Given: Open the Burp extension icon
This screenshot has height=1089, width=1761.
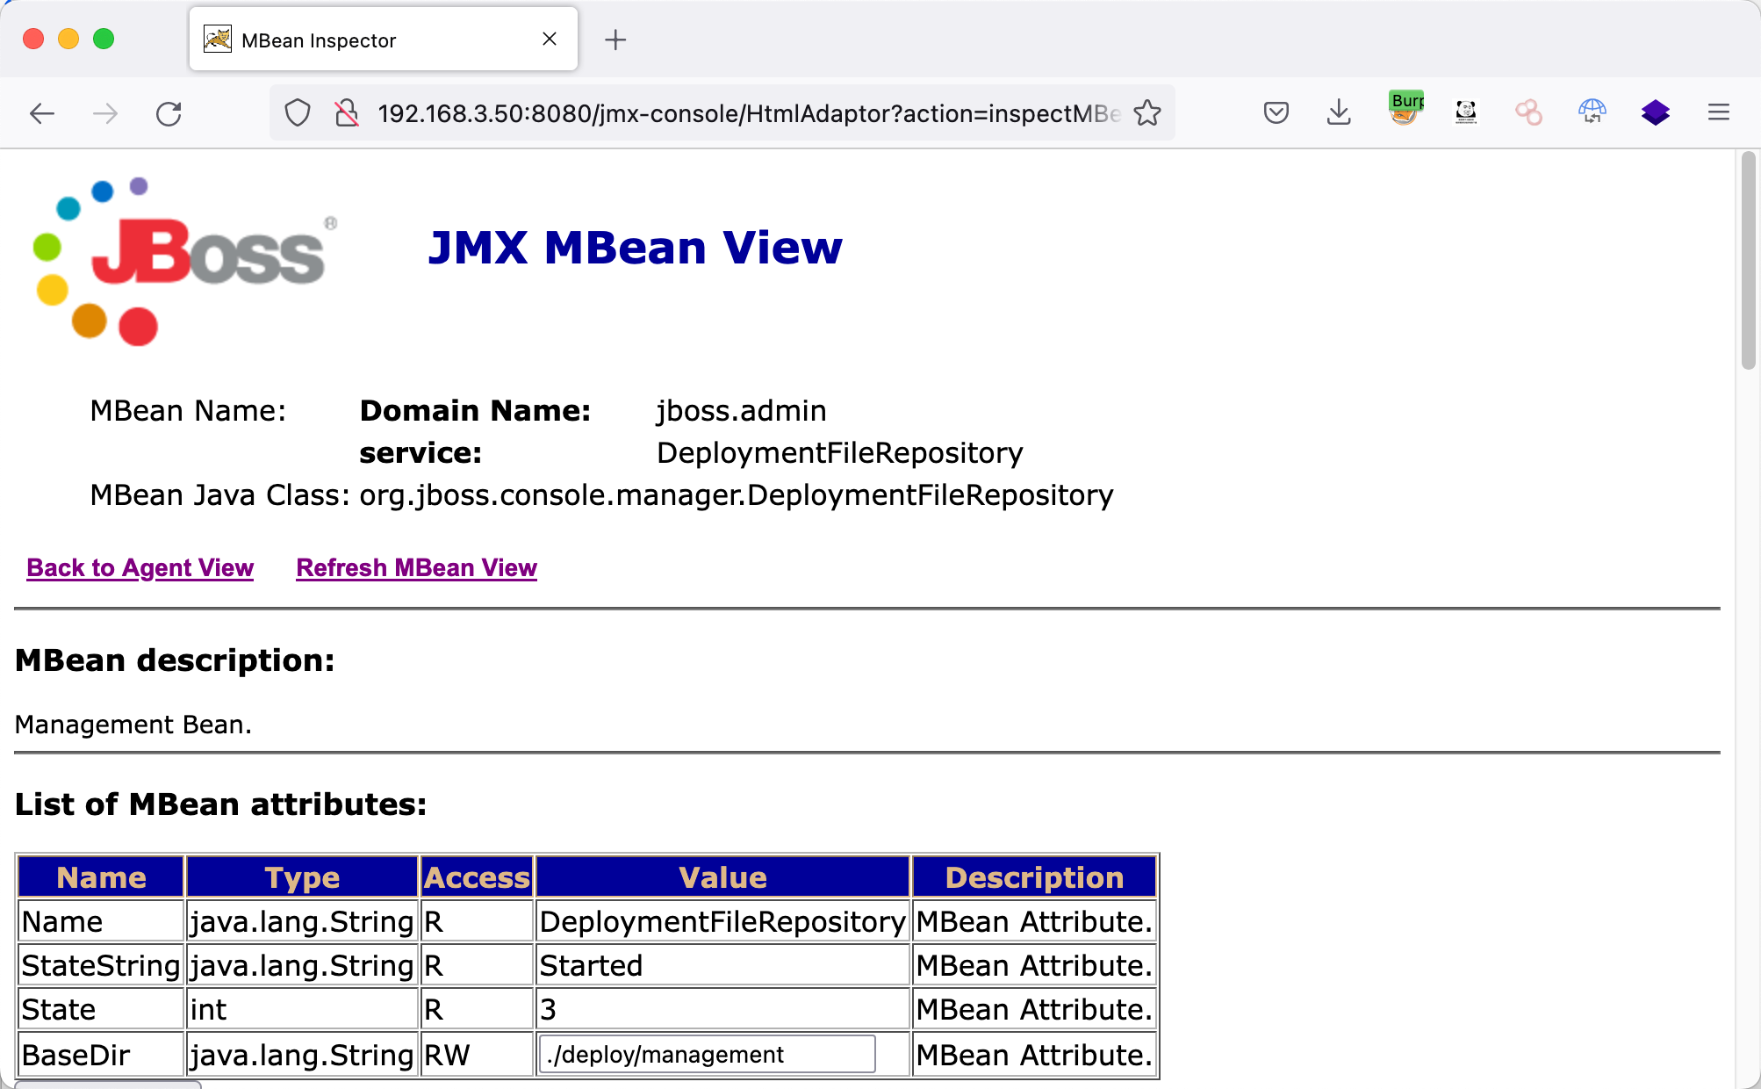Looking at the screenshot, I should 1405,110.
